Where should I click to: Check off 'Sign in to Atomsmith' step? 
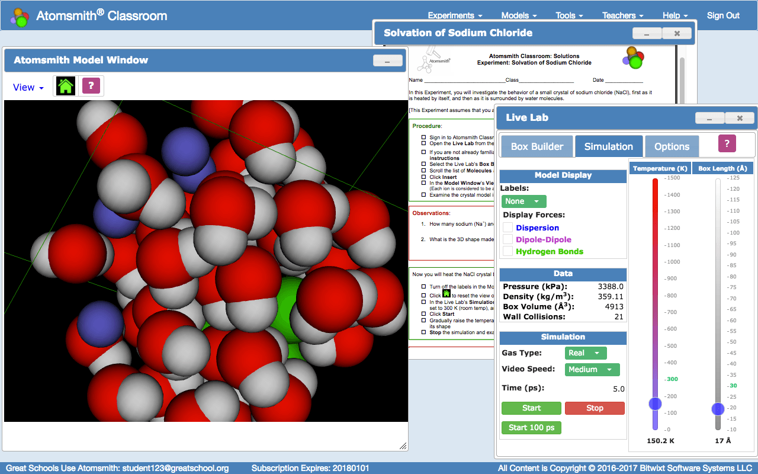tap(423, 137)
